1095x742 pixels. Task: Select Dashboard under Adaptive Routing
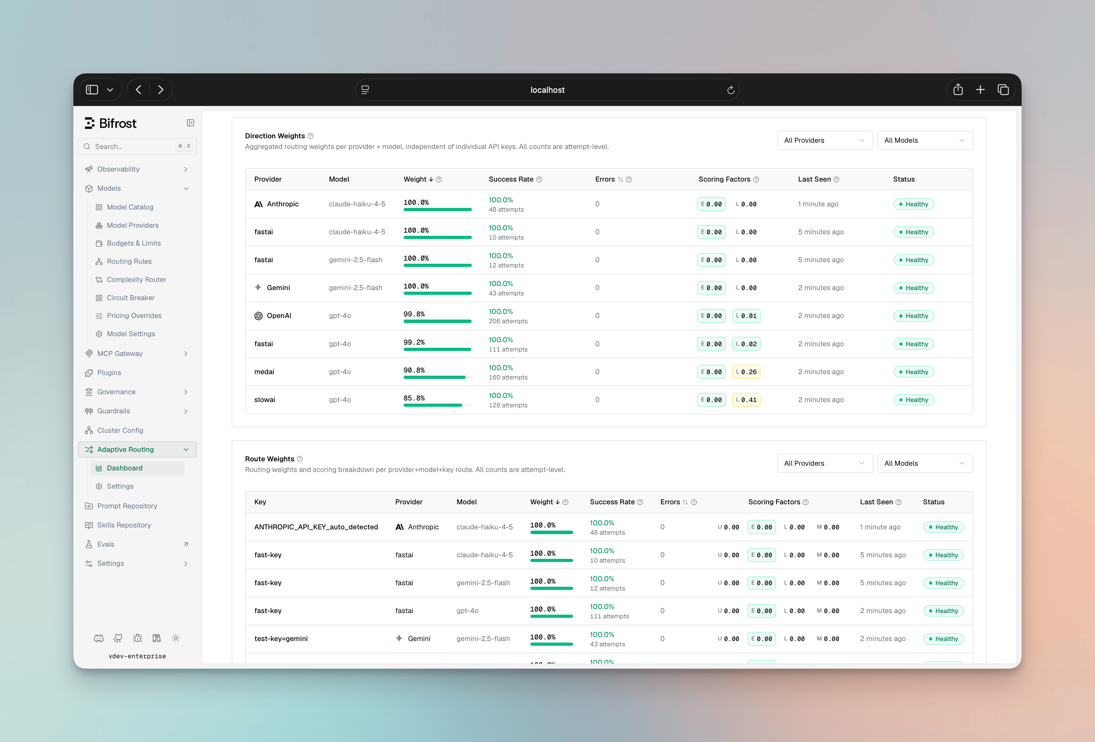pos(137,468)
